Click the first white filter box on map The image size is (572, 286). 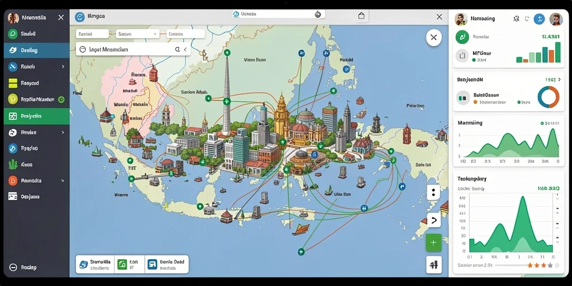(92, 34)
